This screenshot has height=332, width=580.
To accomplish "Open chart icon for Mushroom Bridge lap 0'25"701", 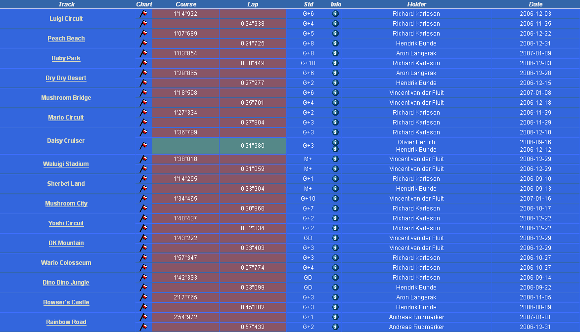I will point(143,103).
